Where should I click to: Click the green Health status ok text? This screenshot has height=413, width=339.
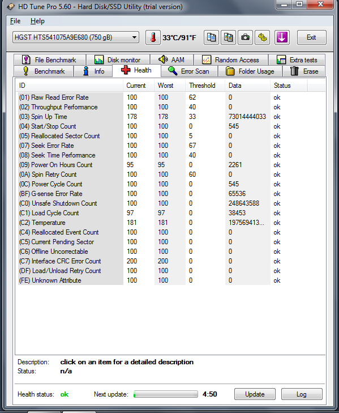[x=64, y=394]
